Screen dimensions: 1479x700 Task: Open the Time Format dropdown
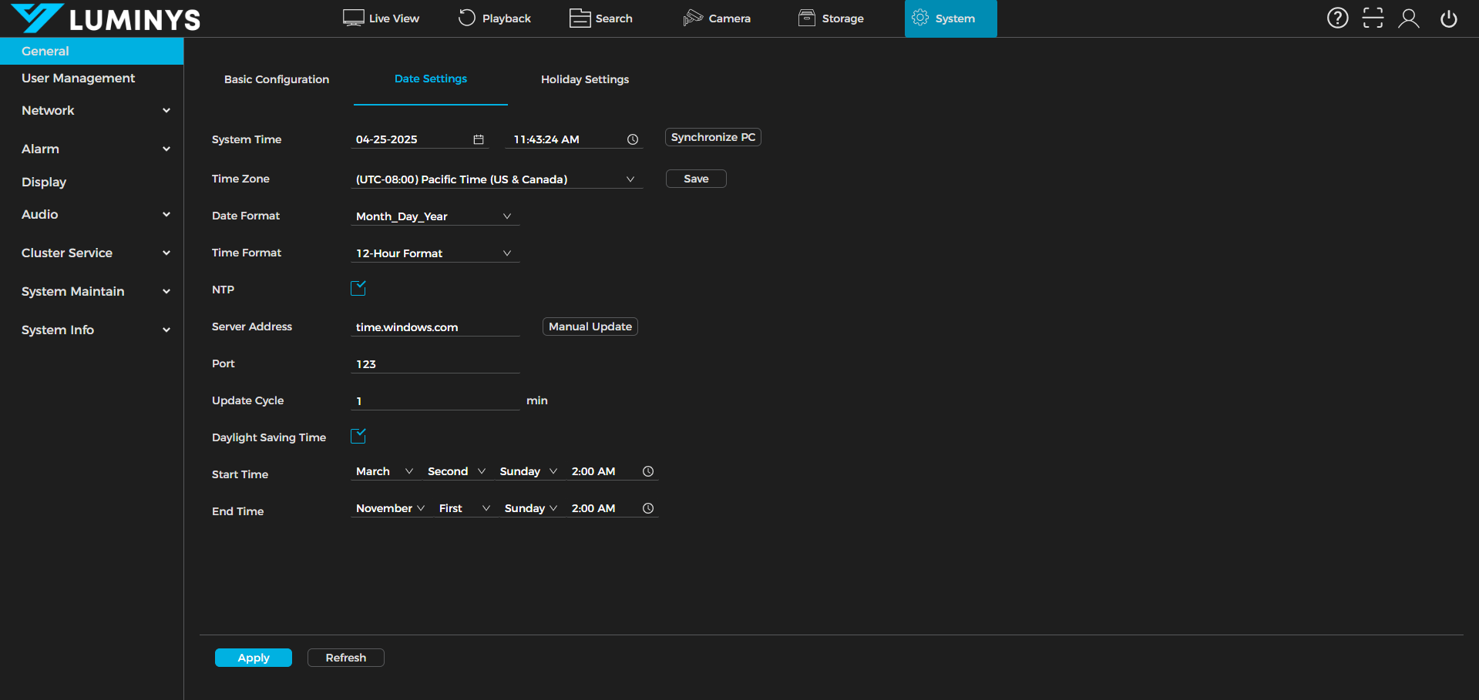point(434,253)
